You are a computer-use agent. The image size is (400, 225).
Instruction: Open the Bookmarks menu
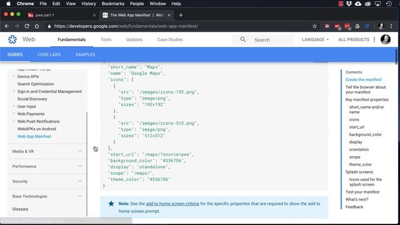112,4
